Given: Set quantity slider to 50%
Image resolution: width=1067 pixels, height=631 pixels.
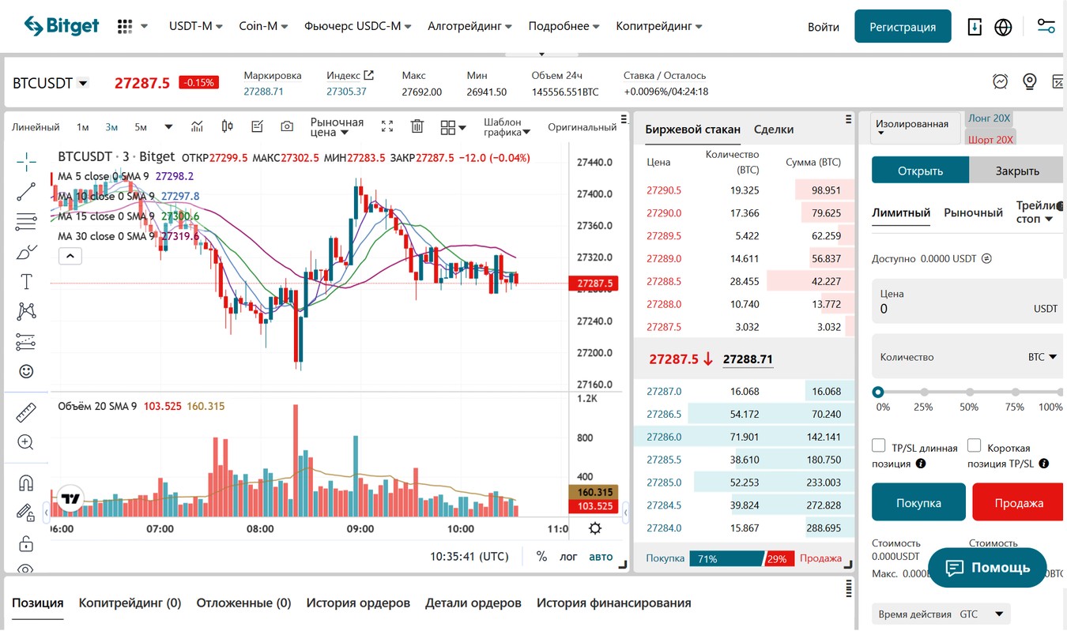Looking at the screenshot, I should (x=969, y=392).
